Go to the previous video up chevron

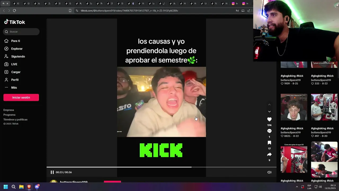click(x=269, y=105)
